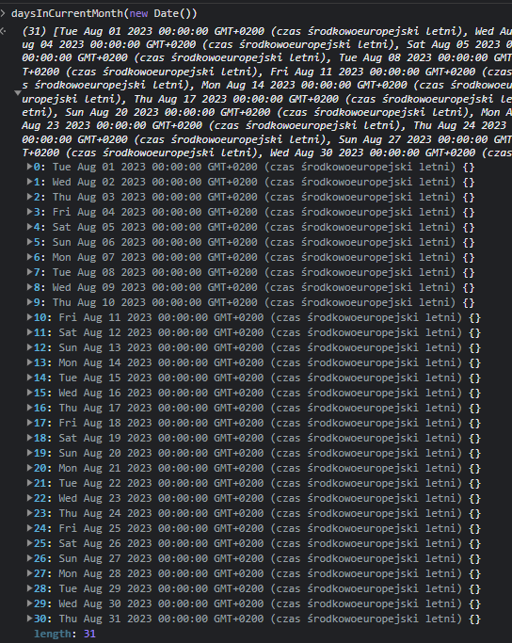Expand array entry 17: Fri Aug 18

tap(29, 423)
